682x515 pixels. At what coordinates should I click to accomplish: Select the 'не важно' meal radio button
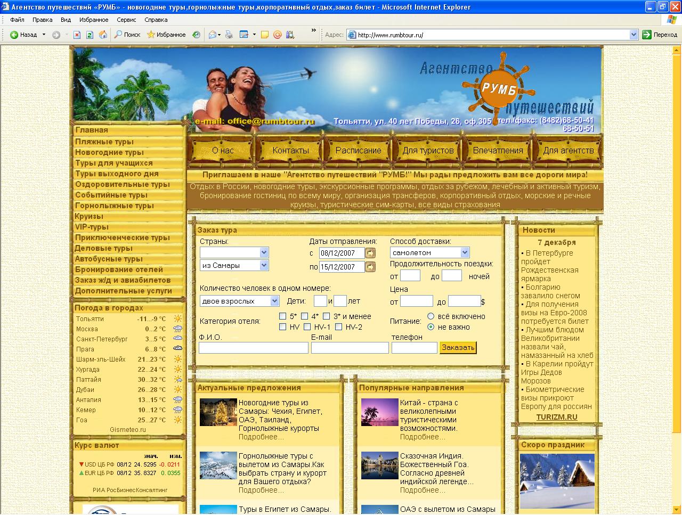(431, 327)
